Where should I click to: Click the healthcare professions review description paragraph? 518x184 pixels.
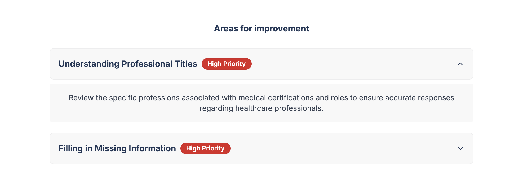pos(261,103)
